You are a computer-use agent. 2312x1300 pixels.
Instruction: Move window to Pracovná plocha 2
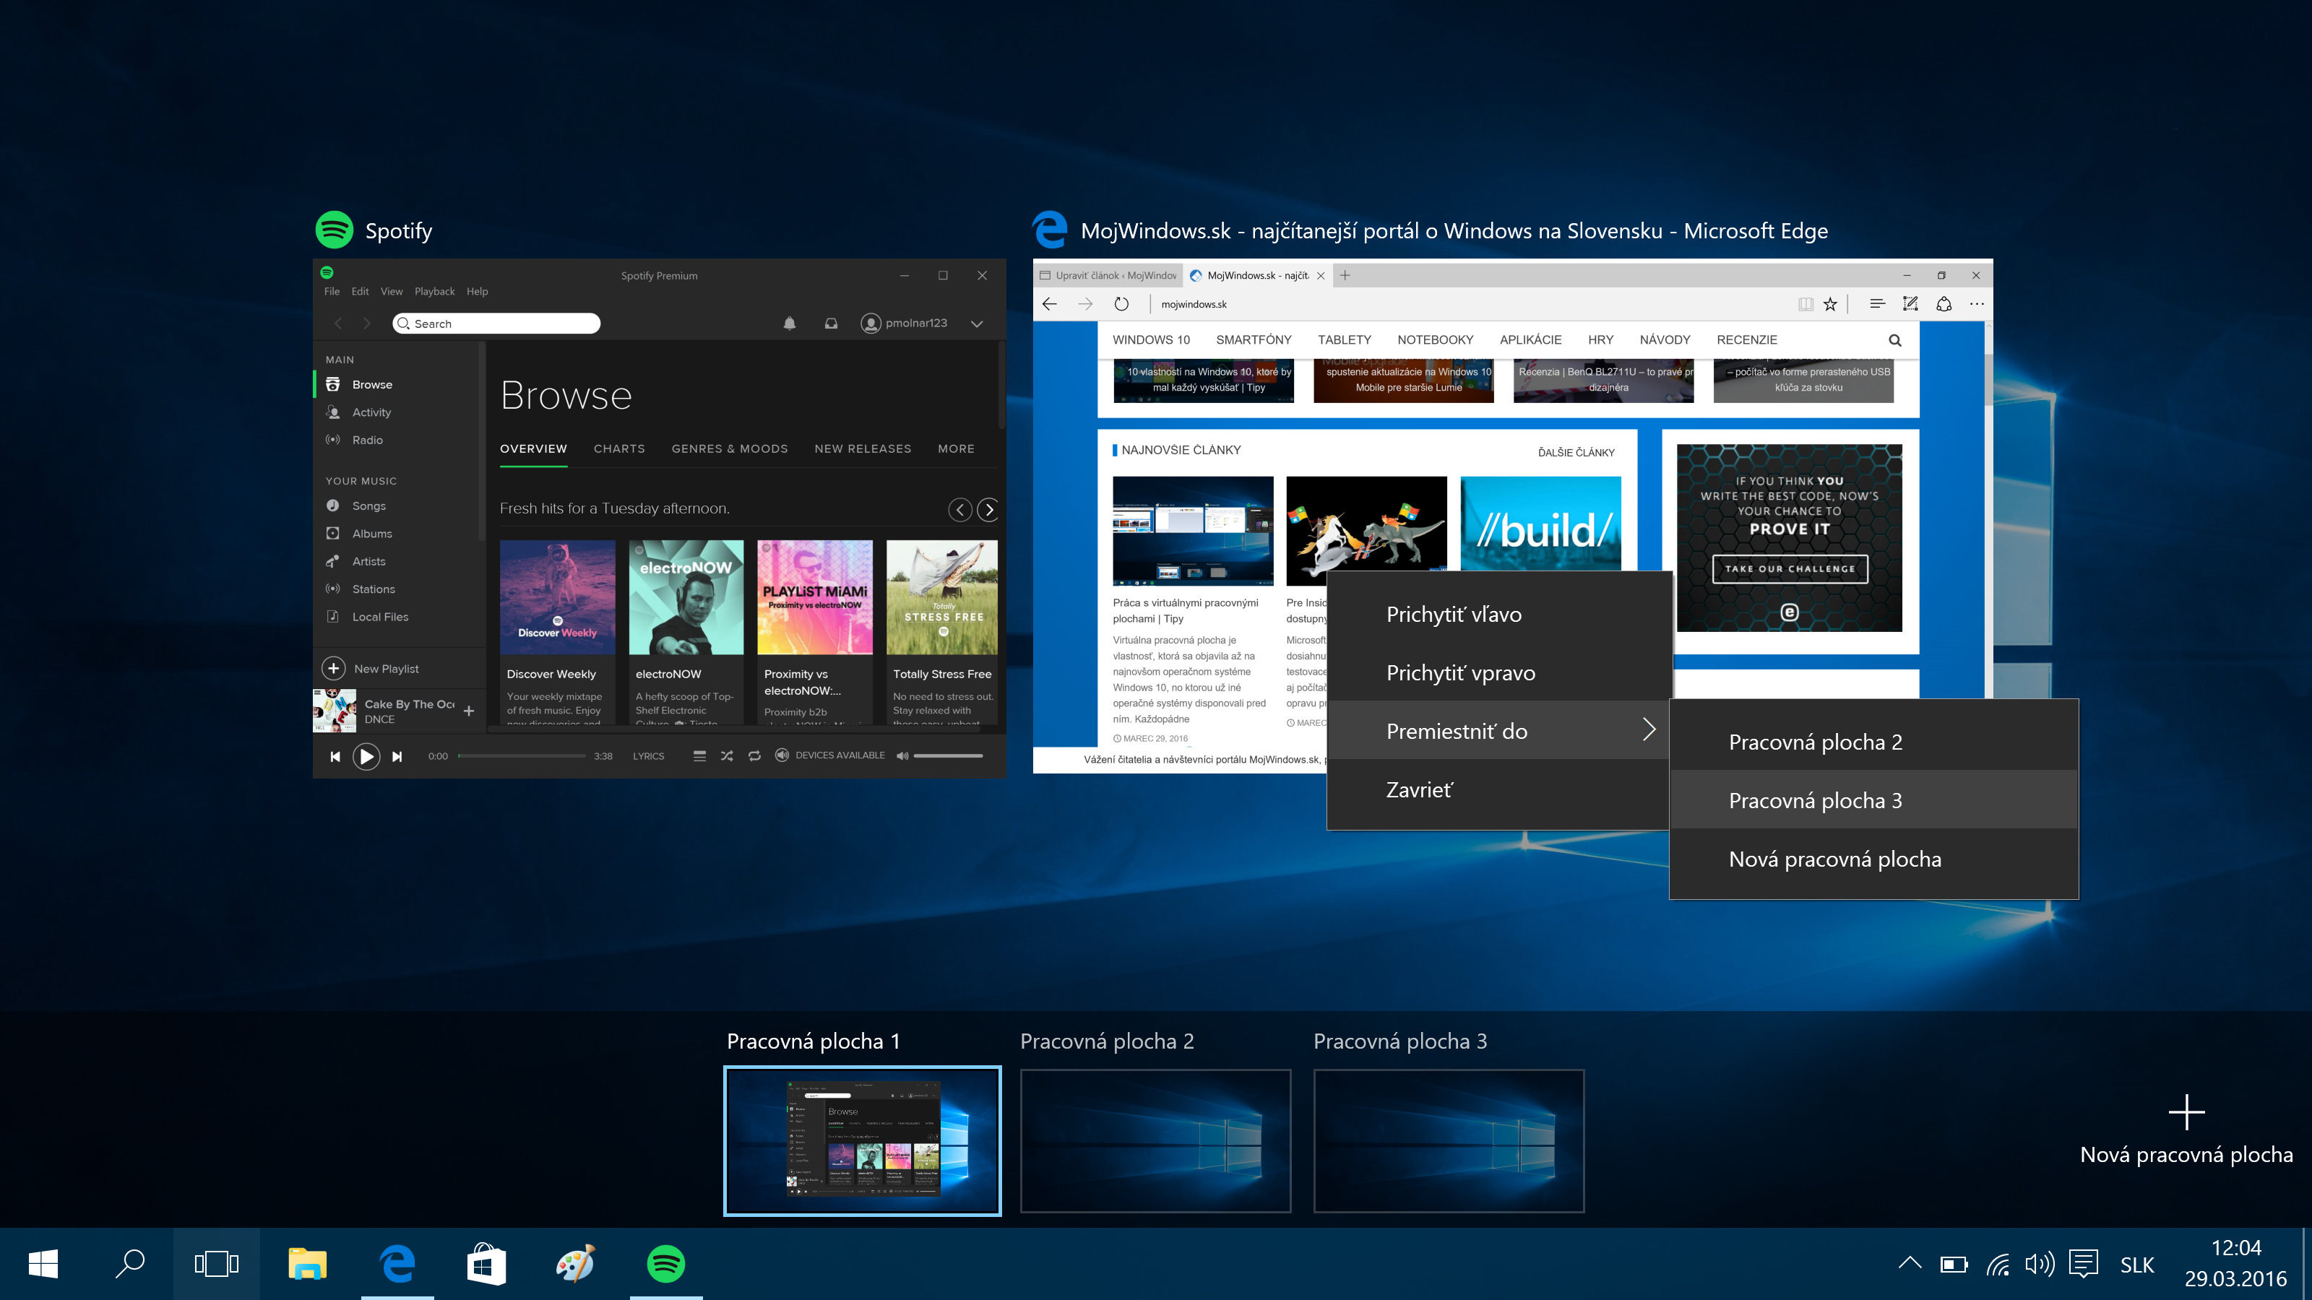(1874, 742)
